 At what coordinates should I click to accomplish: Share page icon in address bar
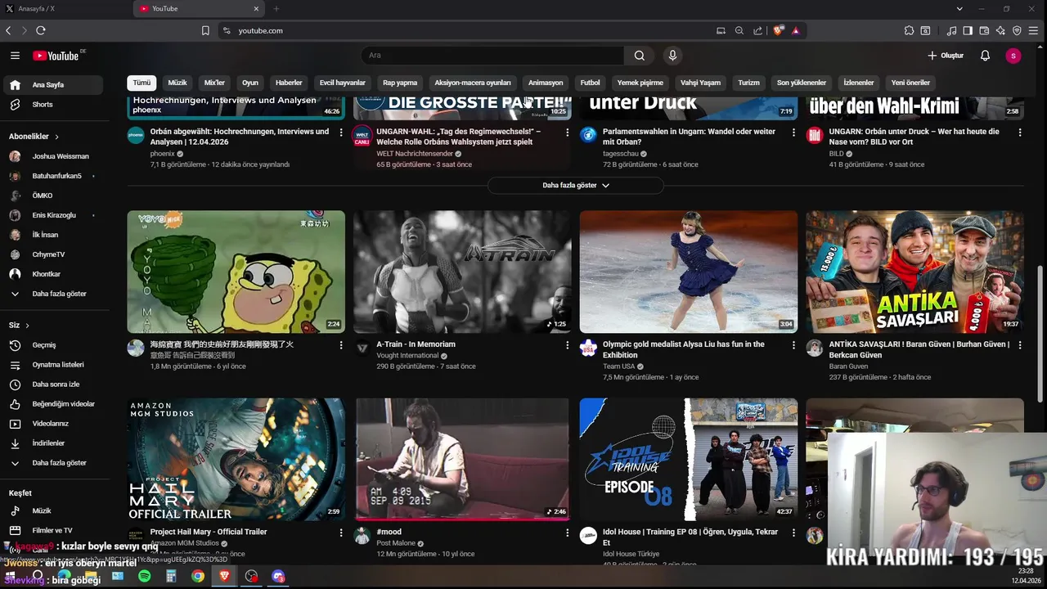757,30
